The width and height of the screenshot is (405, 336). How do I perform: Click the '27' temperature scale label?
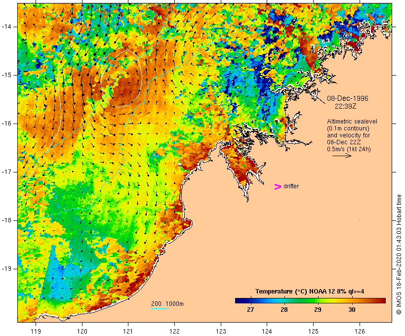(x=250, y=310)
